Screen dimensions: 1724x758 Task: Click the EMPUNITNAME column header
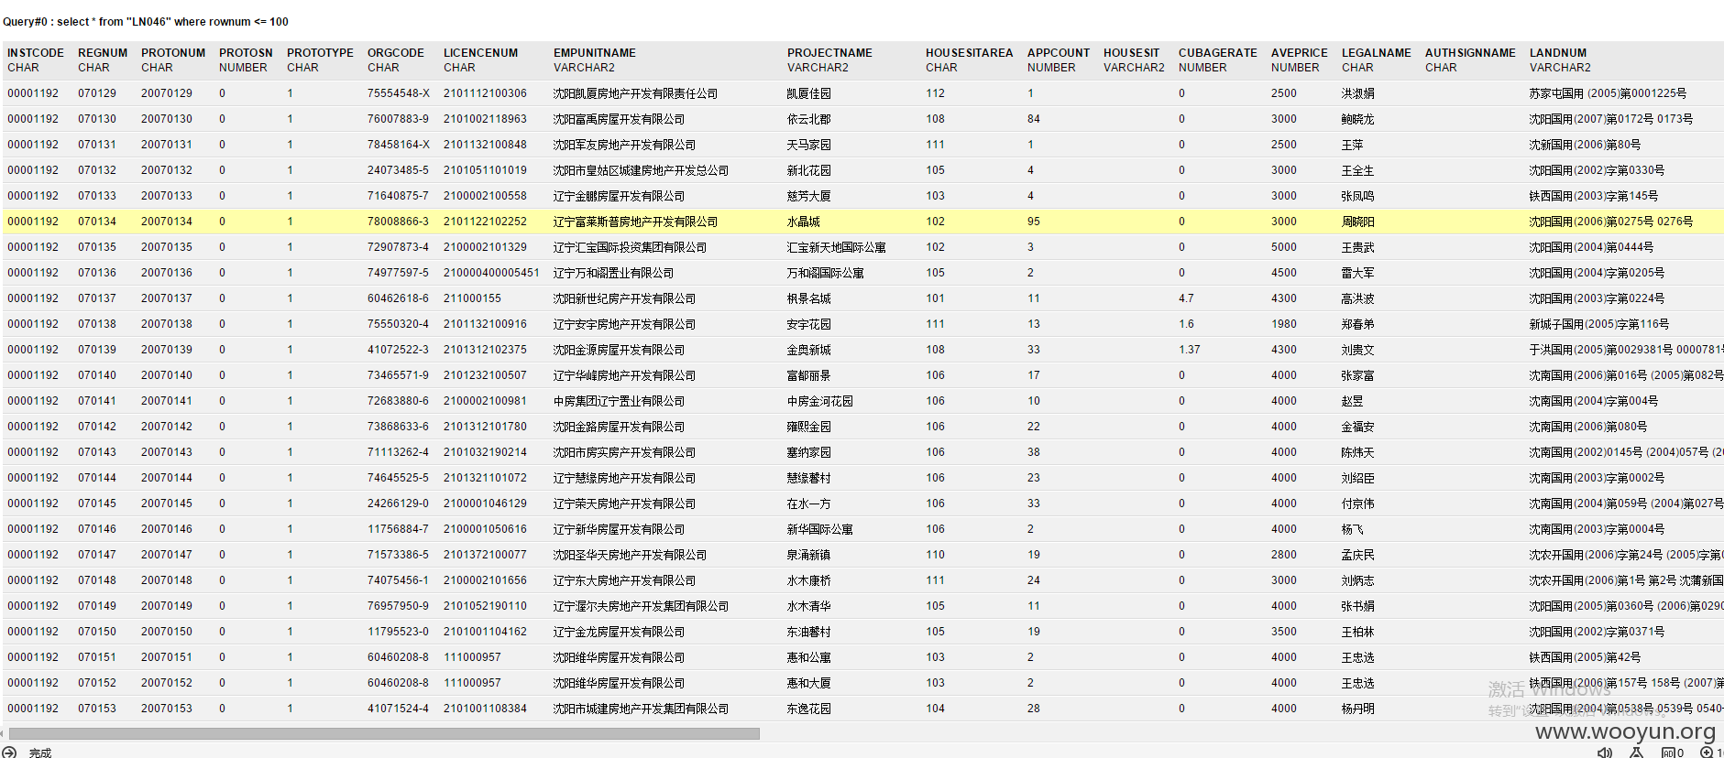tap(595, 53)
